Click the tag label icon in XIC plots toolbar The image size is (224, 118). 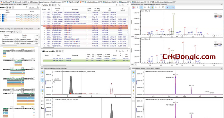(x=42, y=72)
